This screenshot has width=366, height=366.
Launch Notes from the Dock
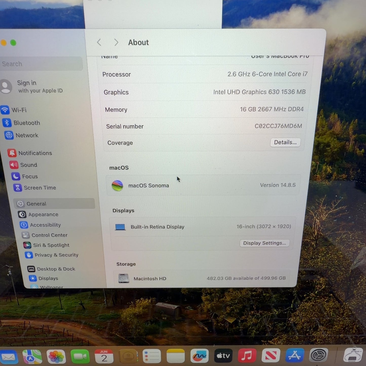click(x=176, y=356)
